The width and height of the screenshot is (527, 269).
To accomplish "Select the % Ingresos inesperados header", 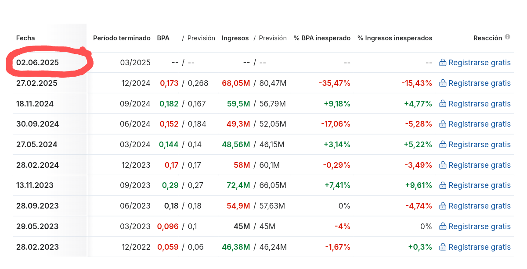I will point(395,38).
